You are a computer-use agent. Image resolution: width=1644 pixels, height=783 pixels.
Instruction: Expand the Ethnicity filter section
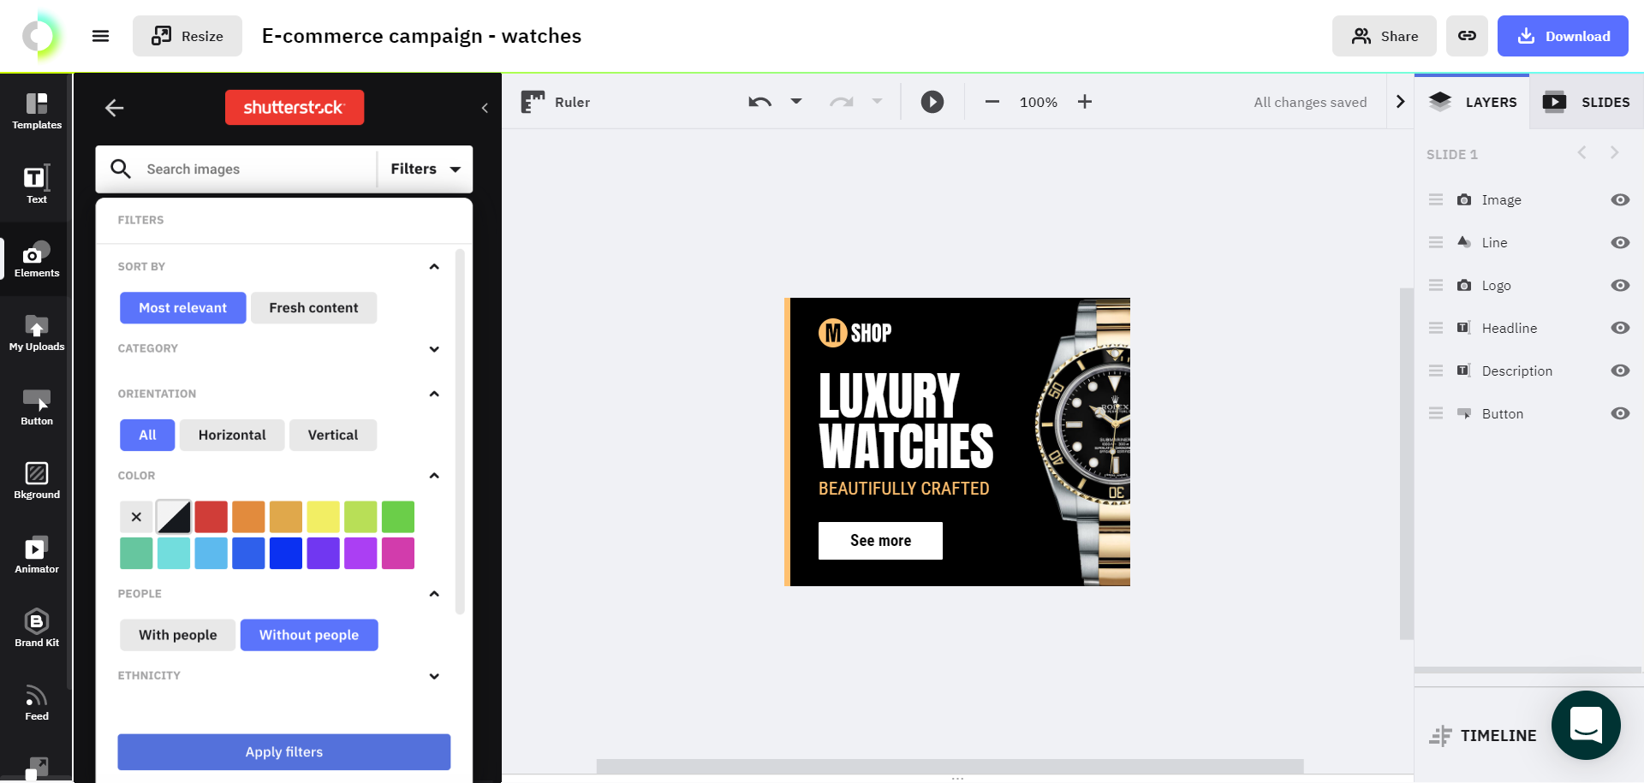434,676
